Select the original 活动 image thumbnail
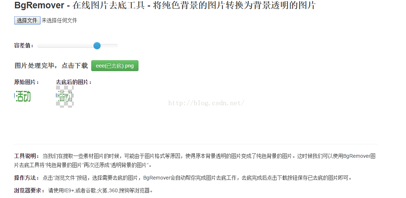This screenshot has width=406, height=198. click(23, 96)
